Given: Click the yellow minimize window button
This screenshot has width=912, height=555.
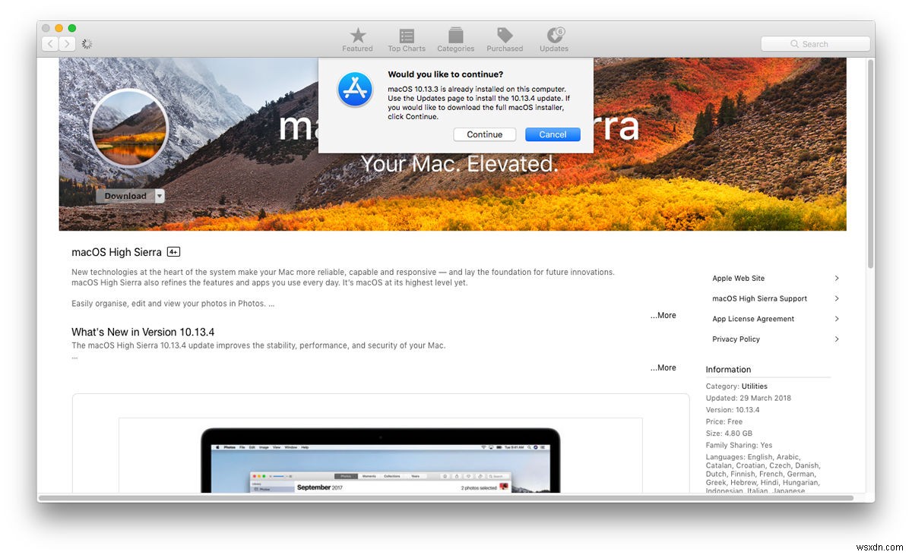Looking at the screenshot, I should [x=59, y=28].
